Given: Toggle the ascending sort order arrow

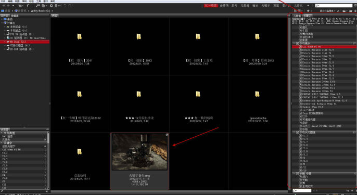Looking at the screenshot, I should click(338, 11).
